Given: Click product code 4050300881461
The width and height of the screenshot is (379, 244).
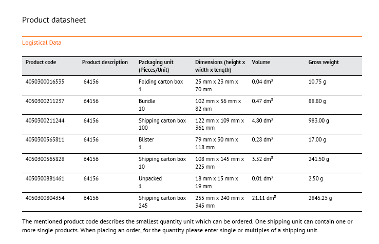Looking at the screenshot, I should (x=45, y=178).
